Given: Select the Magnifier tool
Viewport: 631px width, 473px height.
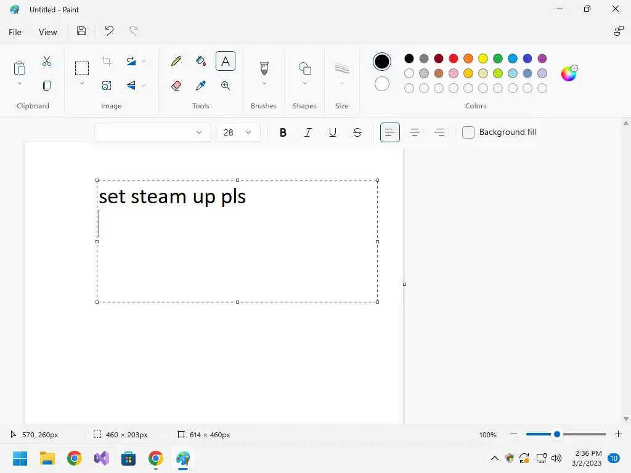Looking at the screenshot, I should click(226, 85).
